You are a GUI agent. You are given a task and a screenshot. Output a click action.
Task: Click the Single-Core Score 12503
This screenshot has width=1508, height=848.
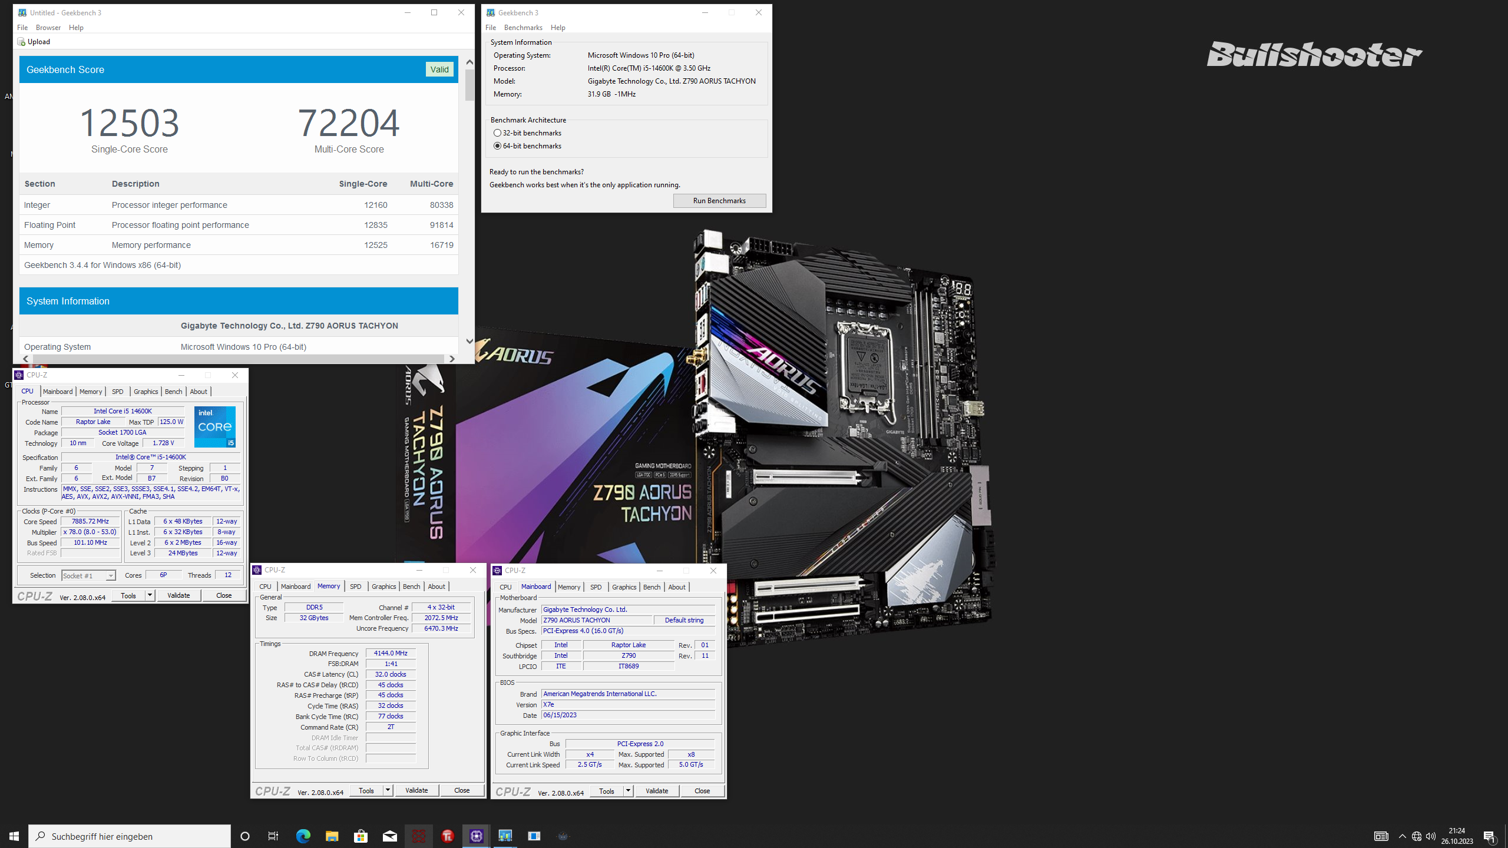130,122
